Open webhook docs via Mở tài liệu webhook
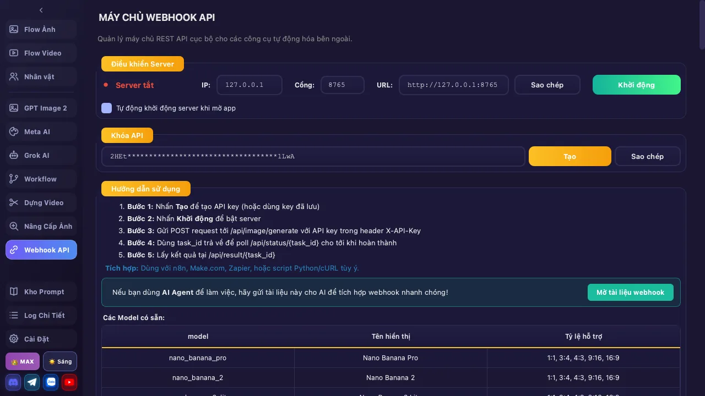The height and width of the screenshot is (396, 705). coord(631,293)
